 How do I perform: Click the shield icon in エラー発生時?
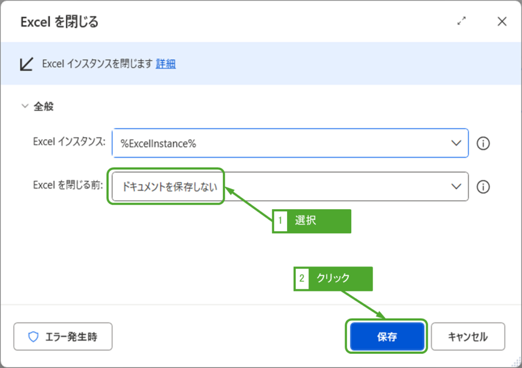(34, 337)
